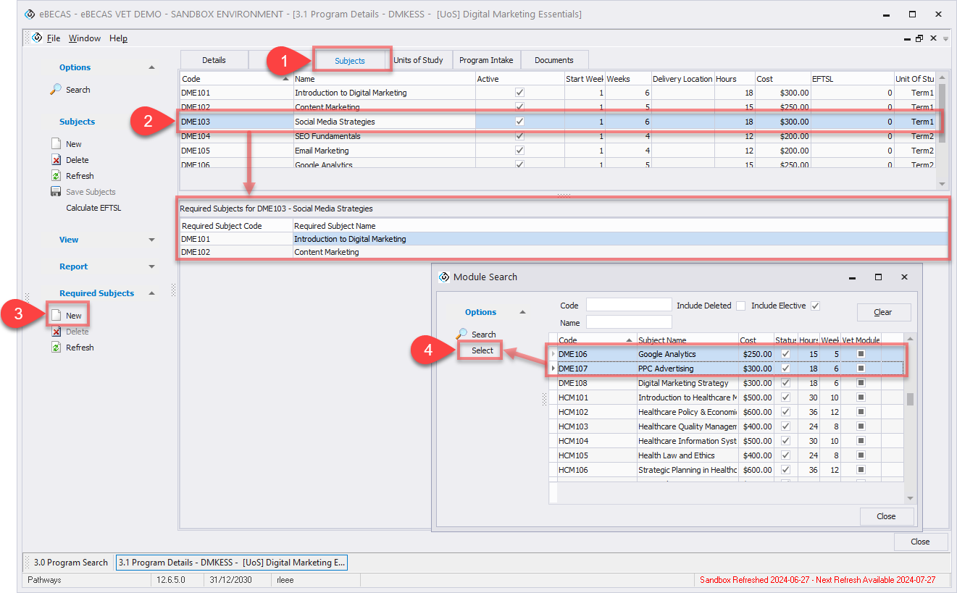
Task: Click the Refresh icon under Subjects
Action: click(x=57, y=176)
